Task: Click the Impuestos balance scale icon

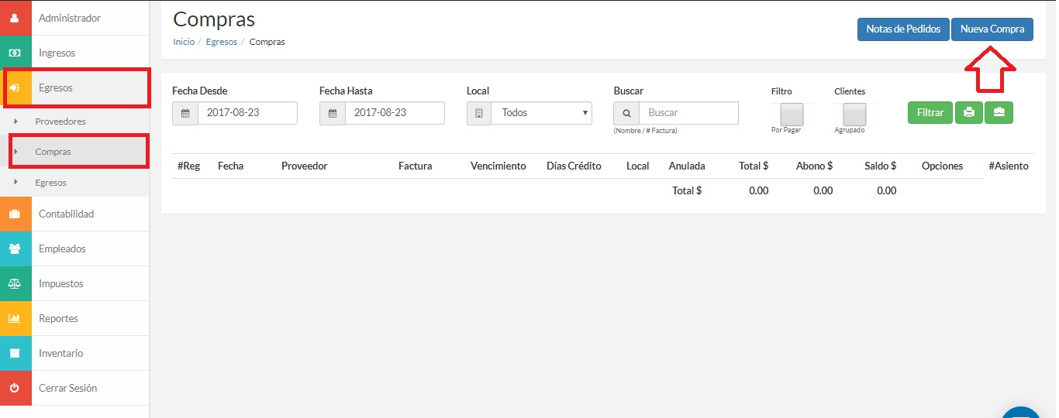Action: point(15,283)
